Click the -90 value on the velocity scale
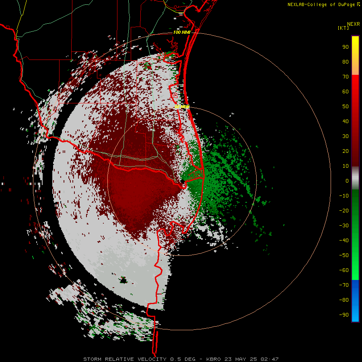Viewport: 362px width, 362px height. tap(344, 315)
